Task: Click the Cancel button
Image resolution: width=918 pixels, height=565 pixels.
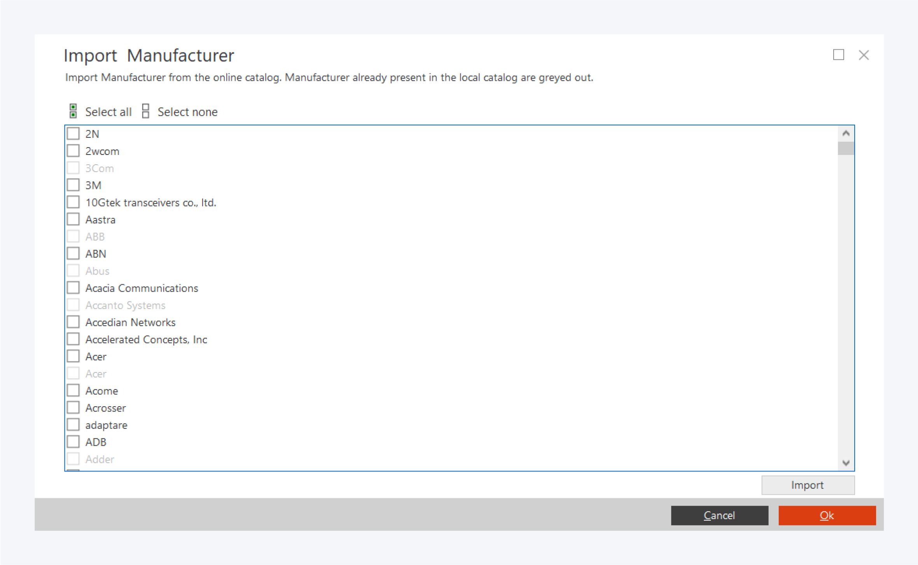Action: (719, 515)
